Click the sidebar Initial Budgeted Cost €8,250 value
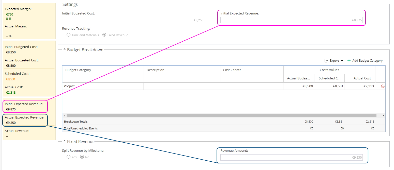The height and width of the screenshot is (170, 394). tap(11, 52)
